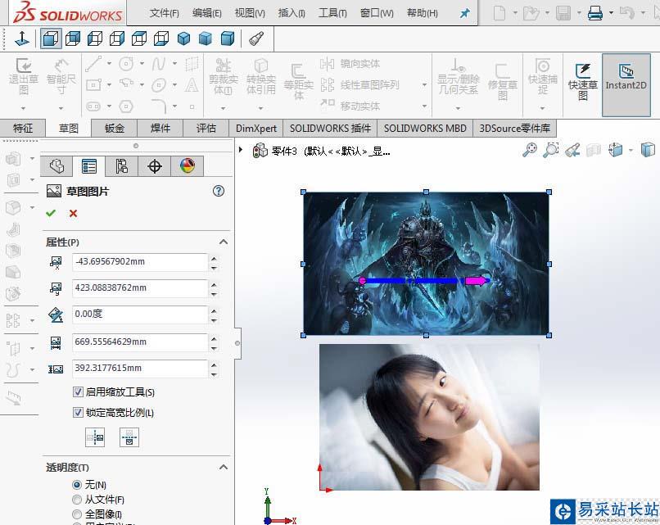Click the Y origin position field

coord(140,288)
